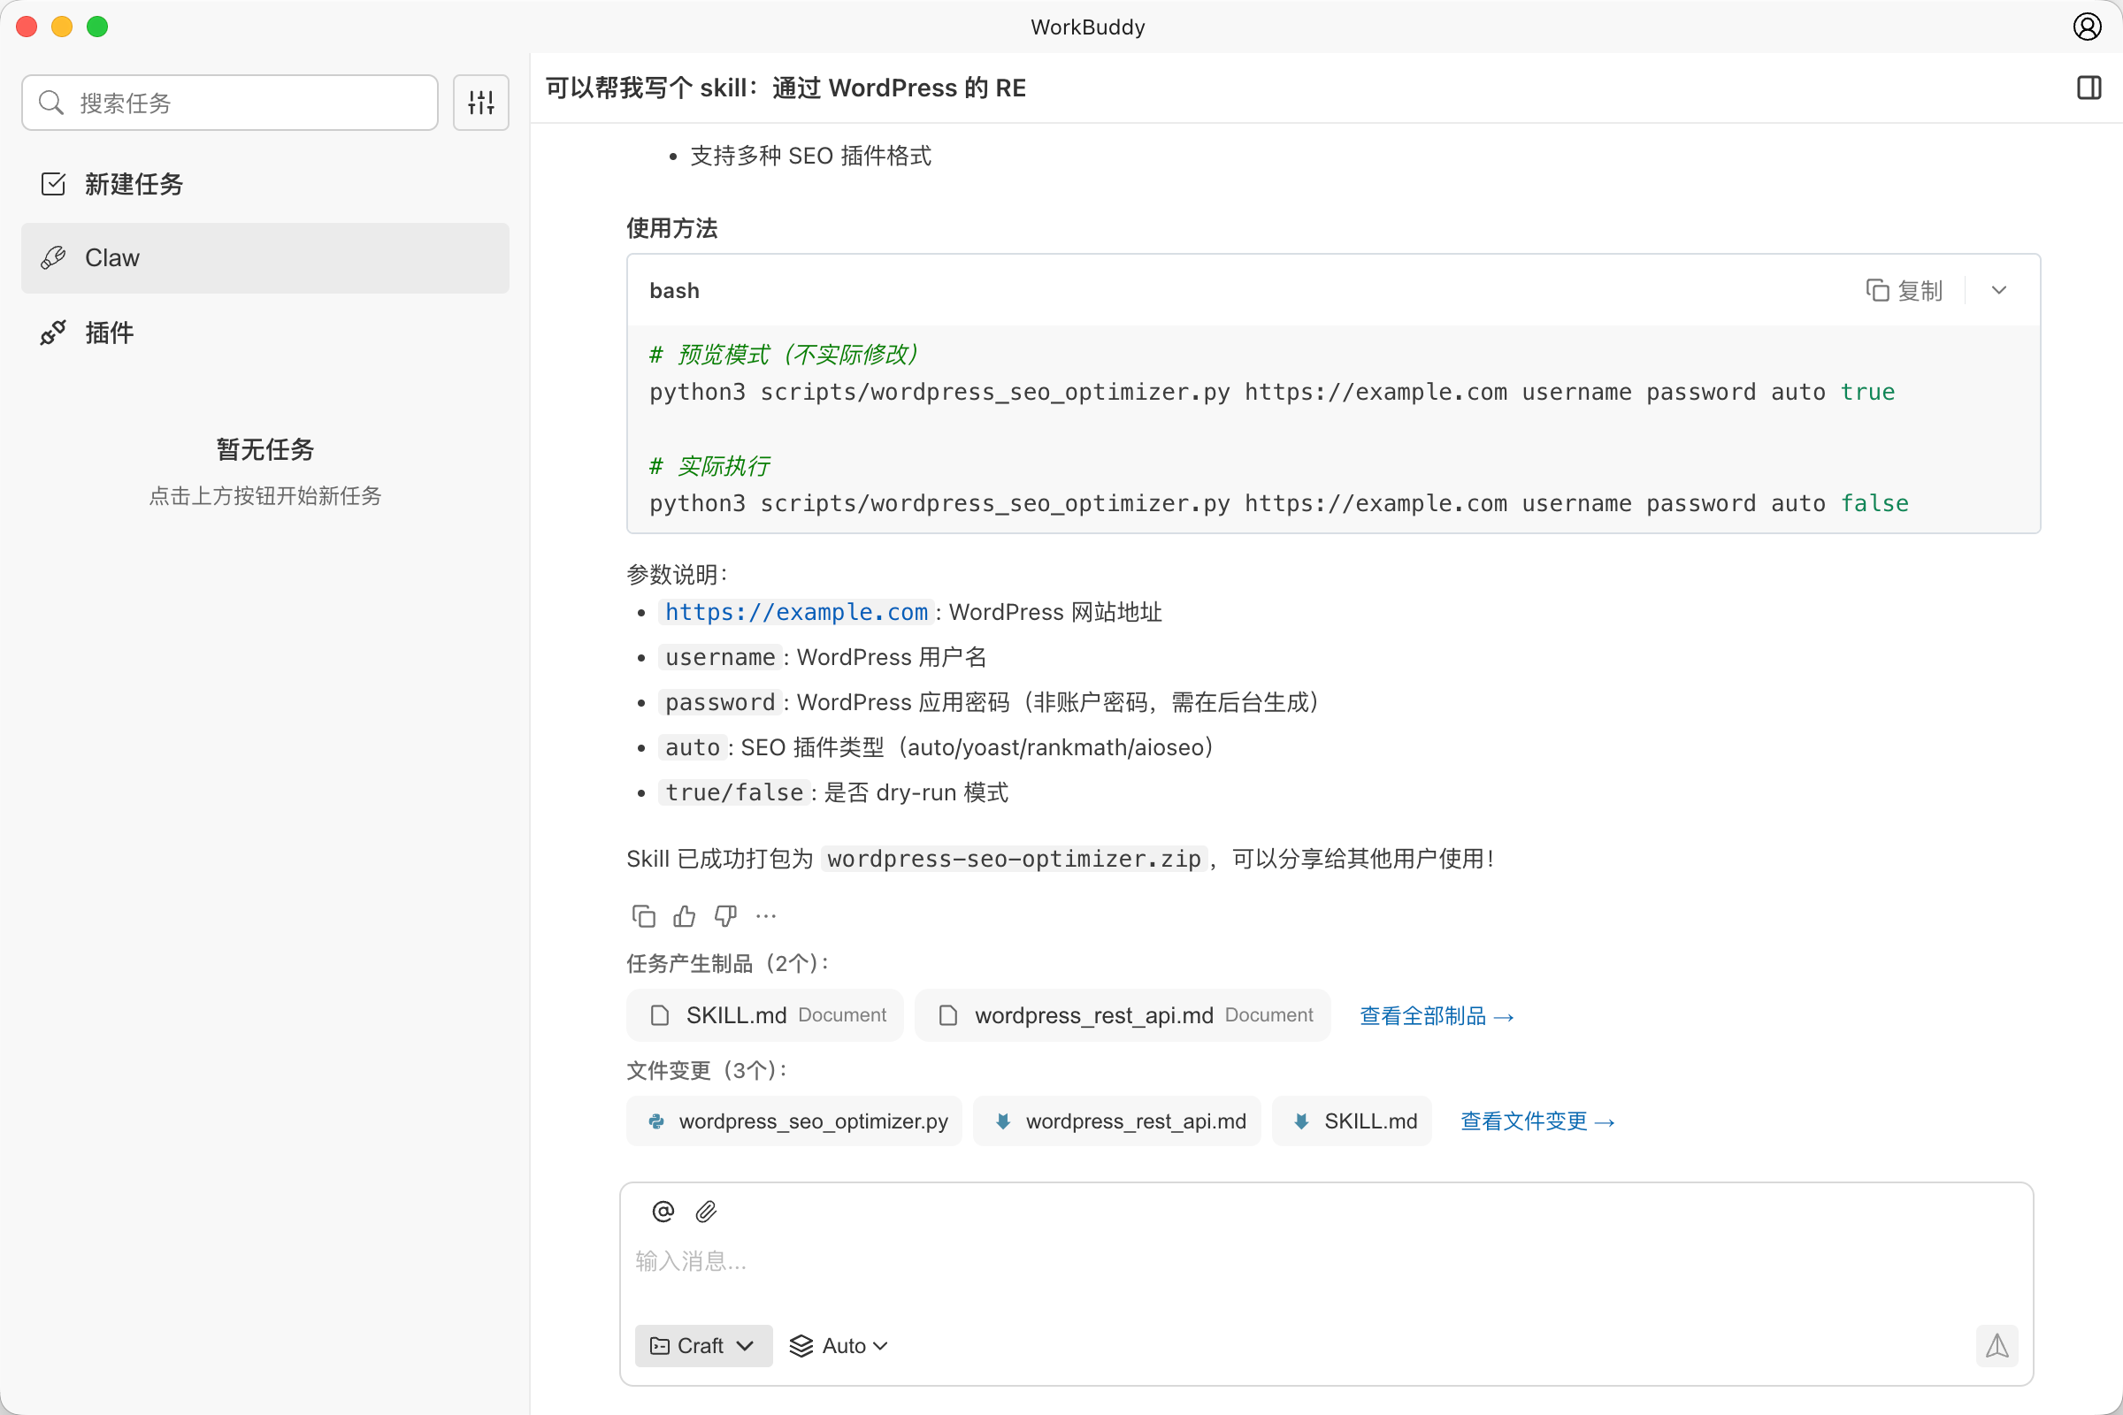Collapse the bash code block chevron
This screenshot has width=2123, height=1415.
(1998, 291)
